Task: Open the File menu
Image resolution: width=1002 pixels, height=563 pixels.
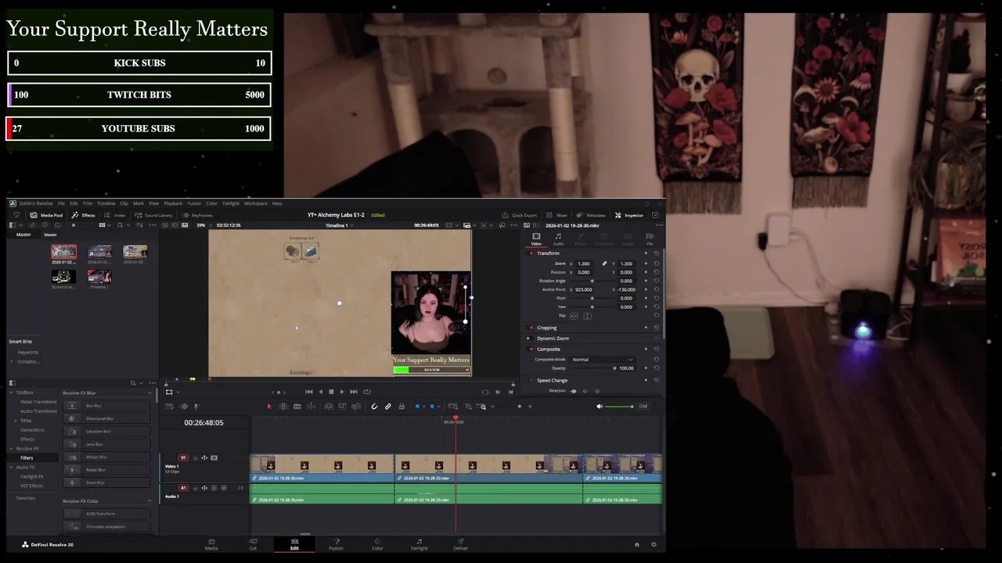Action: [x=61, y=203]
